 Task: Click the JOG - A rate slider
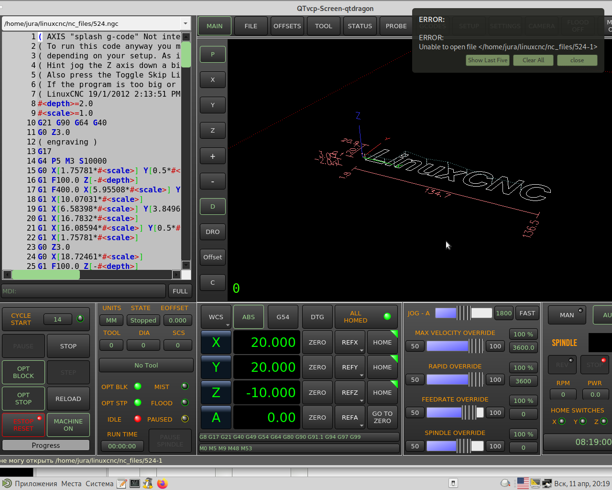point(463,313)
